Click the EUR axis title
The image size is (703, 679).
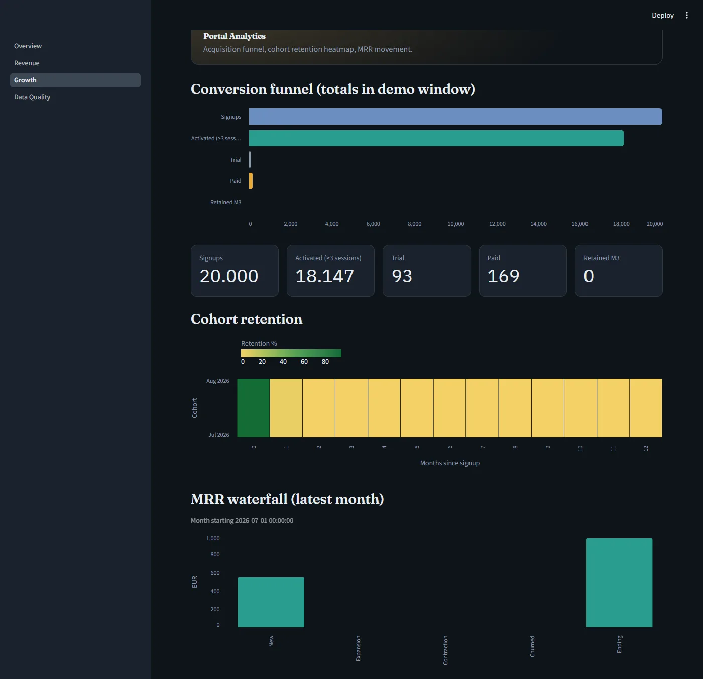click(x=195, y=582)
